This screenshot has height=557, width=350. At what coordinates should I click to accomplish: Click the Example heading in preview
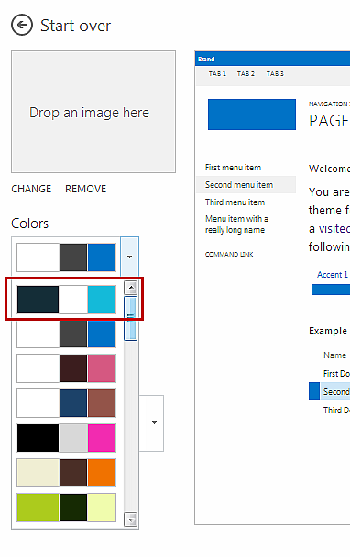(x=328, y=331)
